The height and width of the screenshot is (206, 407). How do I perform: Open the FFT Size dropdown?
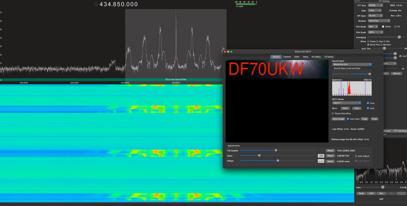[x=375, y=5]
